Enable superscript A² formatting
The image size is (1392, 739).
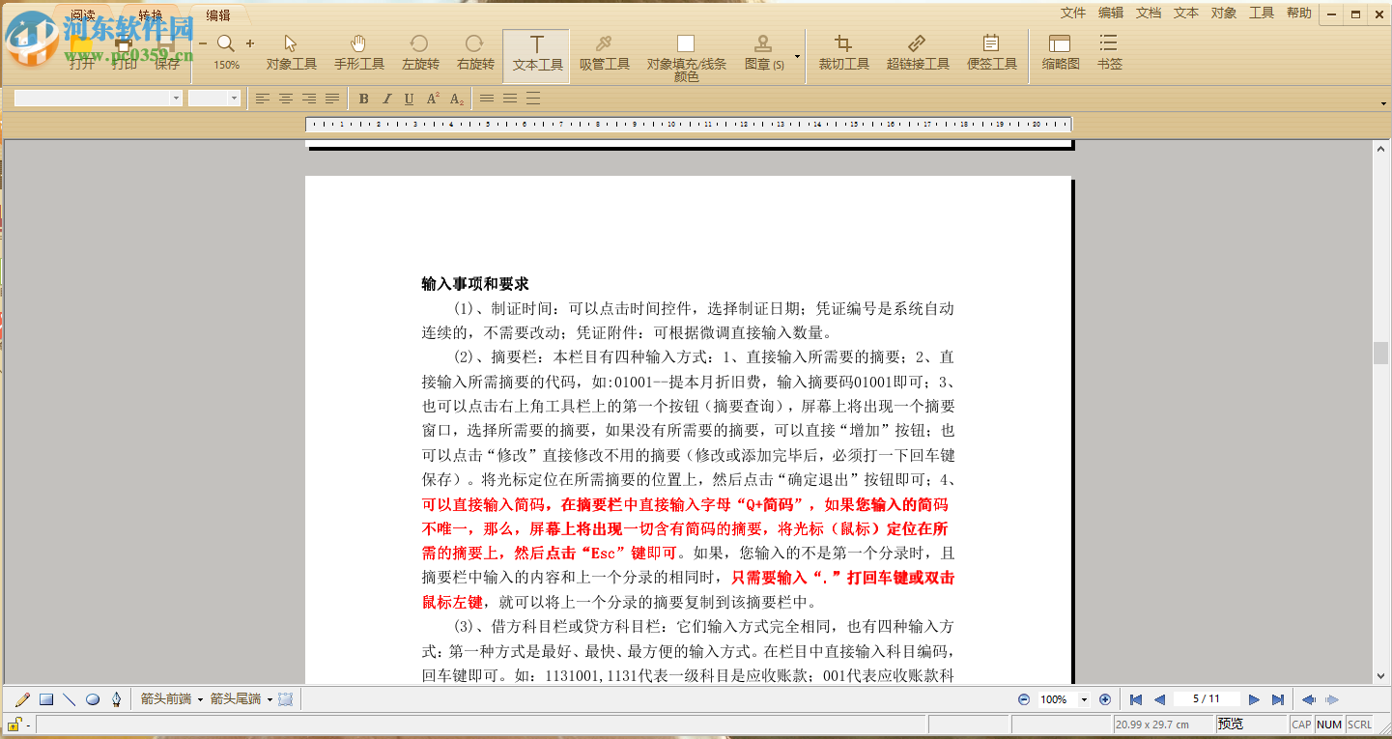click(432, 98)
